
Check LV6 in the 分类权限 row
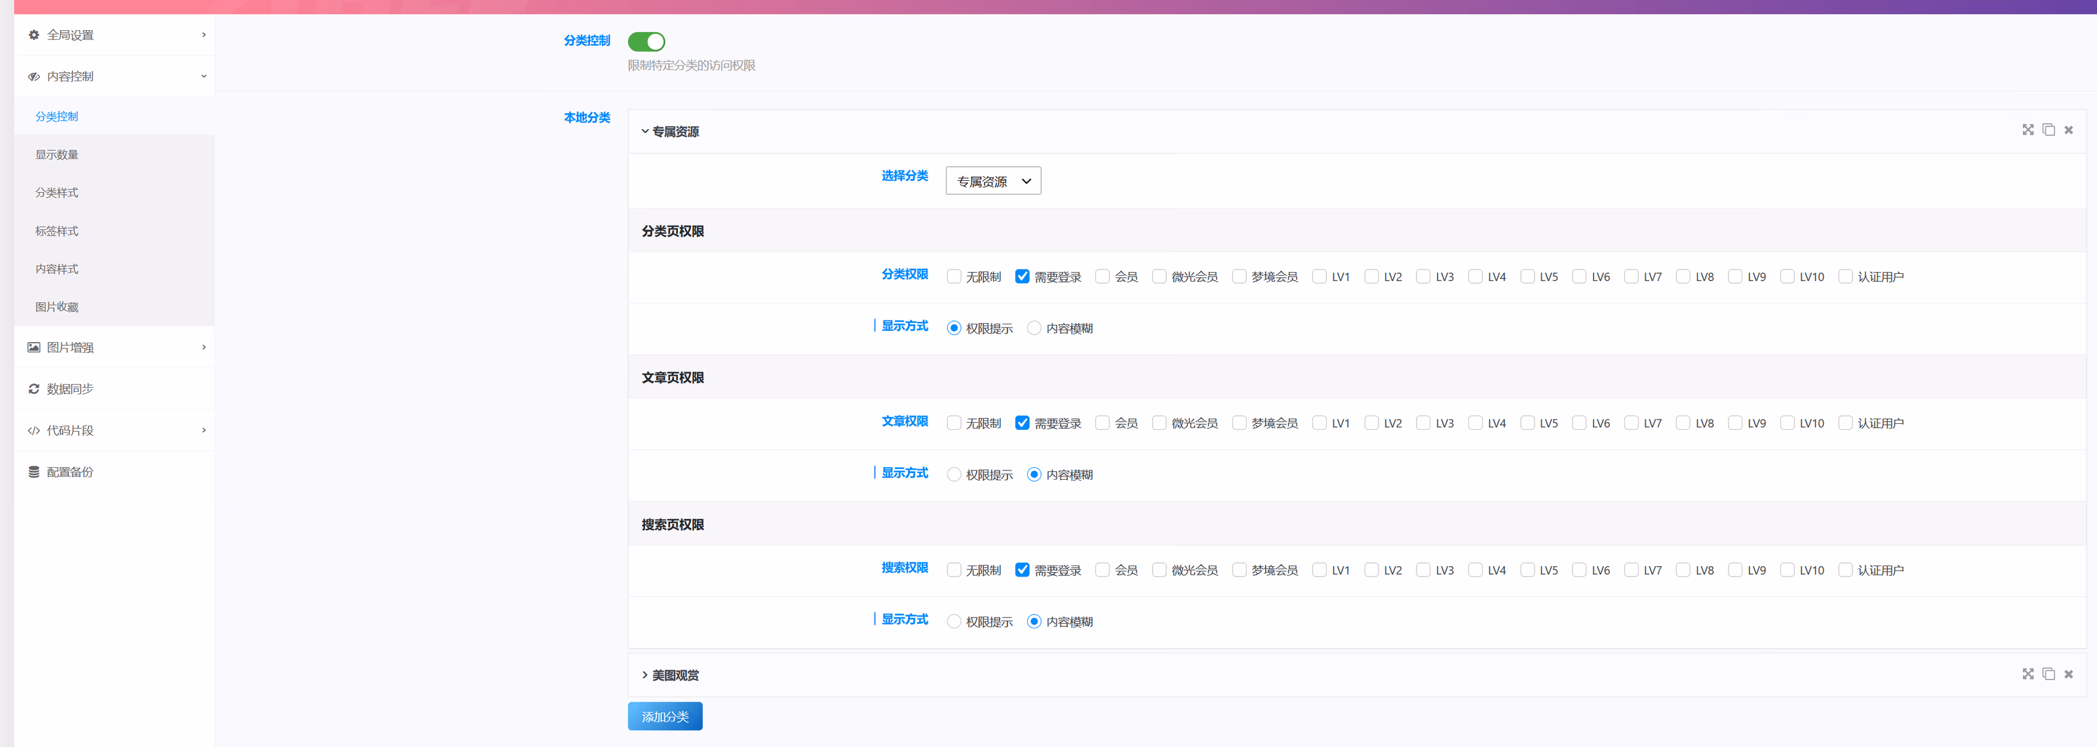click(x=1579, y=277)
